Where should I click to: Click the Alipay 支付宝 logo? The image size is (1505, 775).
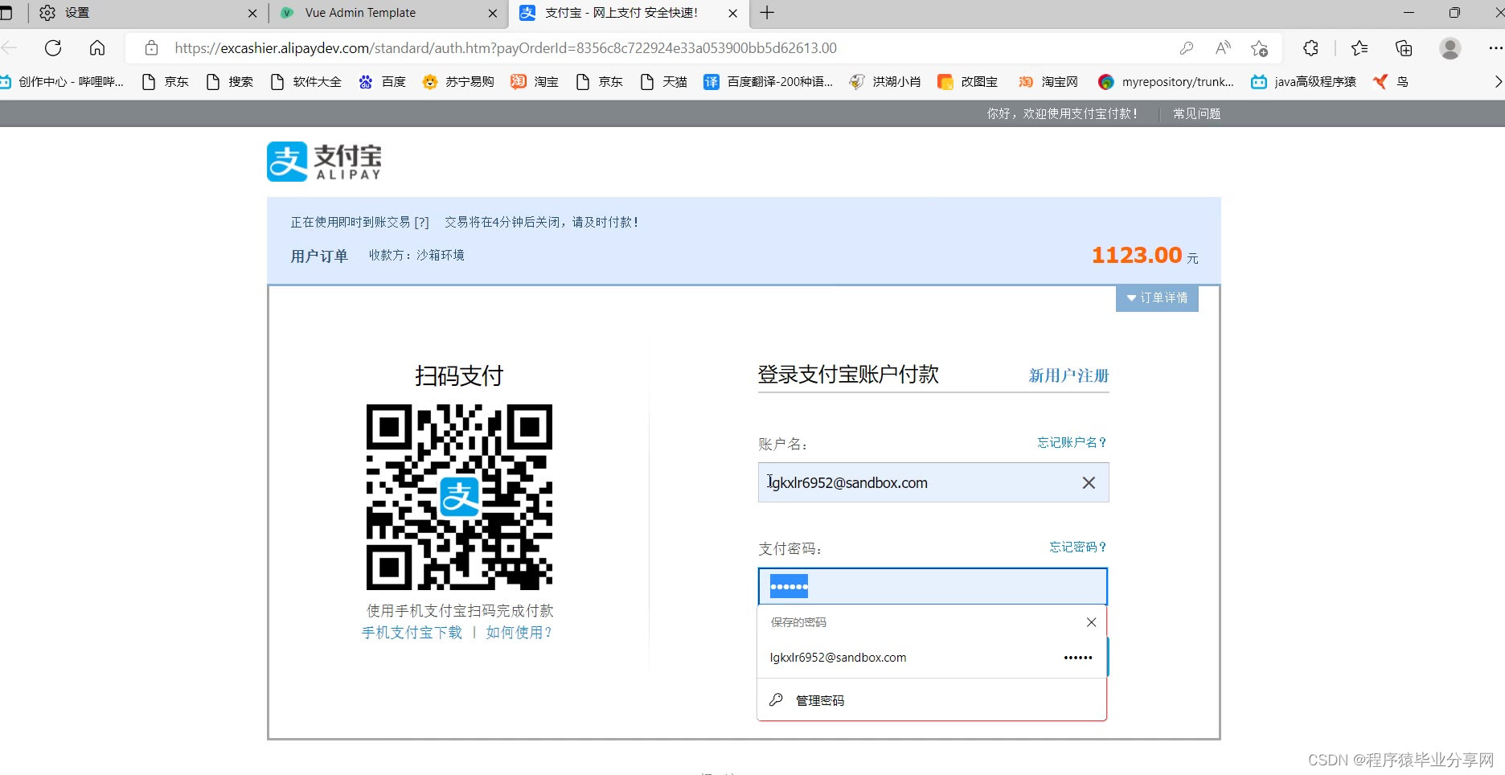324,162
